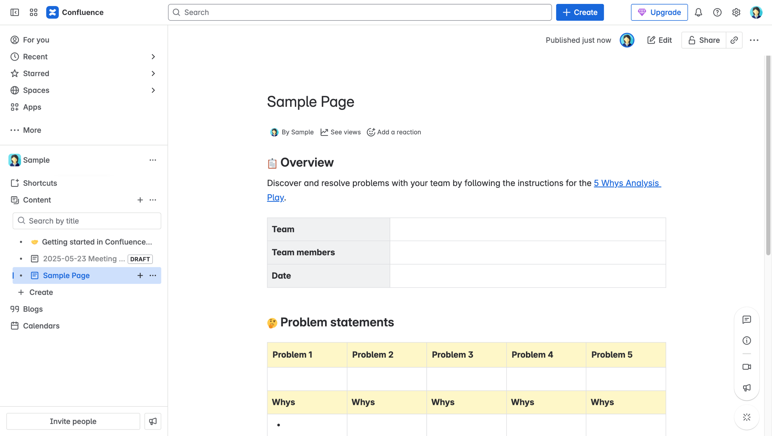Expand the Starred section chevron
Image resolution: width=772 pixels, height=436 pixels.
153,74
